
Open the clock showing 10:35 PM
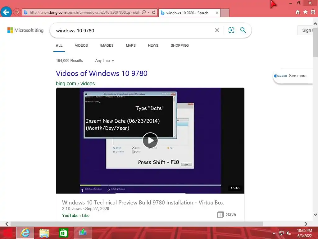[305, 233]
